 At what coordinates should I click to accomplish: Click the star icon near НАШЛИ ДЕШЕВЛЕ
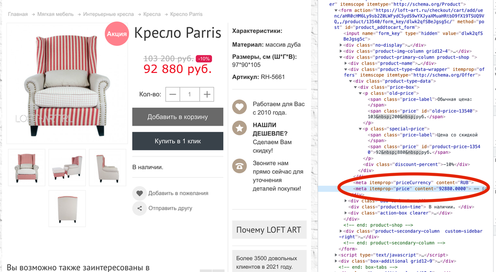pos(240,128)
